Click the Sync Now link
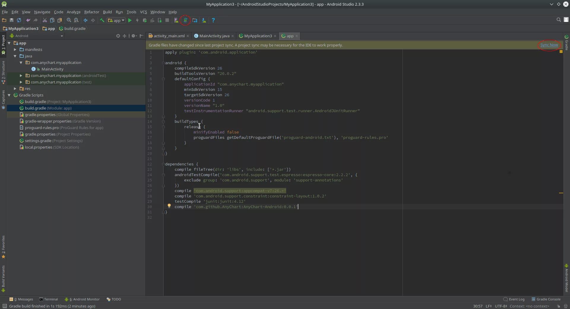The image size is (570, 309). [549, 45]
